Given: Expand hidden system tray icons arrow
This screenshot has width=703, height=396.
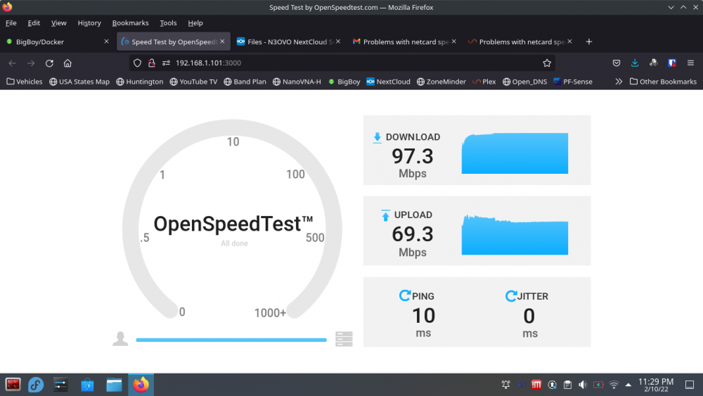Looking at the screenshot, I should (x=628, y=385).
